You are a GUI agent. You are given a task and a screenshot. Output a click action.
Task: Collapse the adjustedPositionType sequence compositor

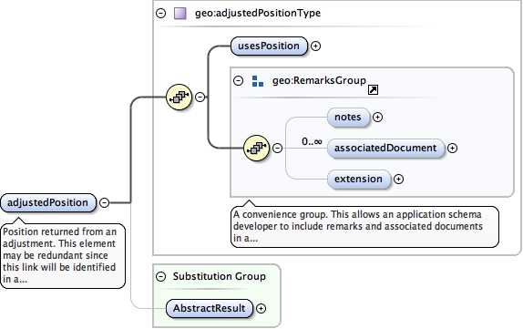tap(200, 98)
